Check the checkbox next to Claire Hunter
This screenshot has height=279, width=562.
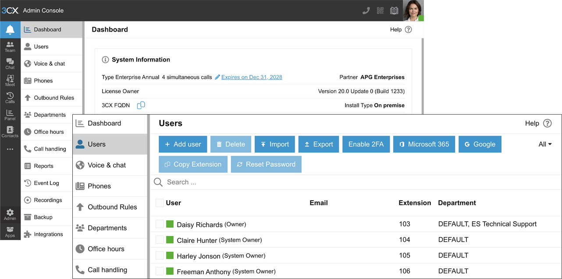(160, 239)
